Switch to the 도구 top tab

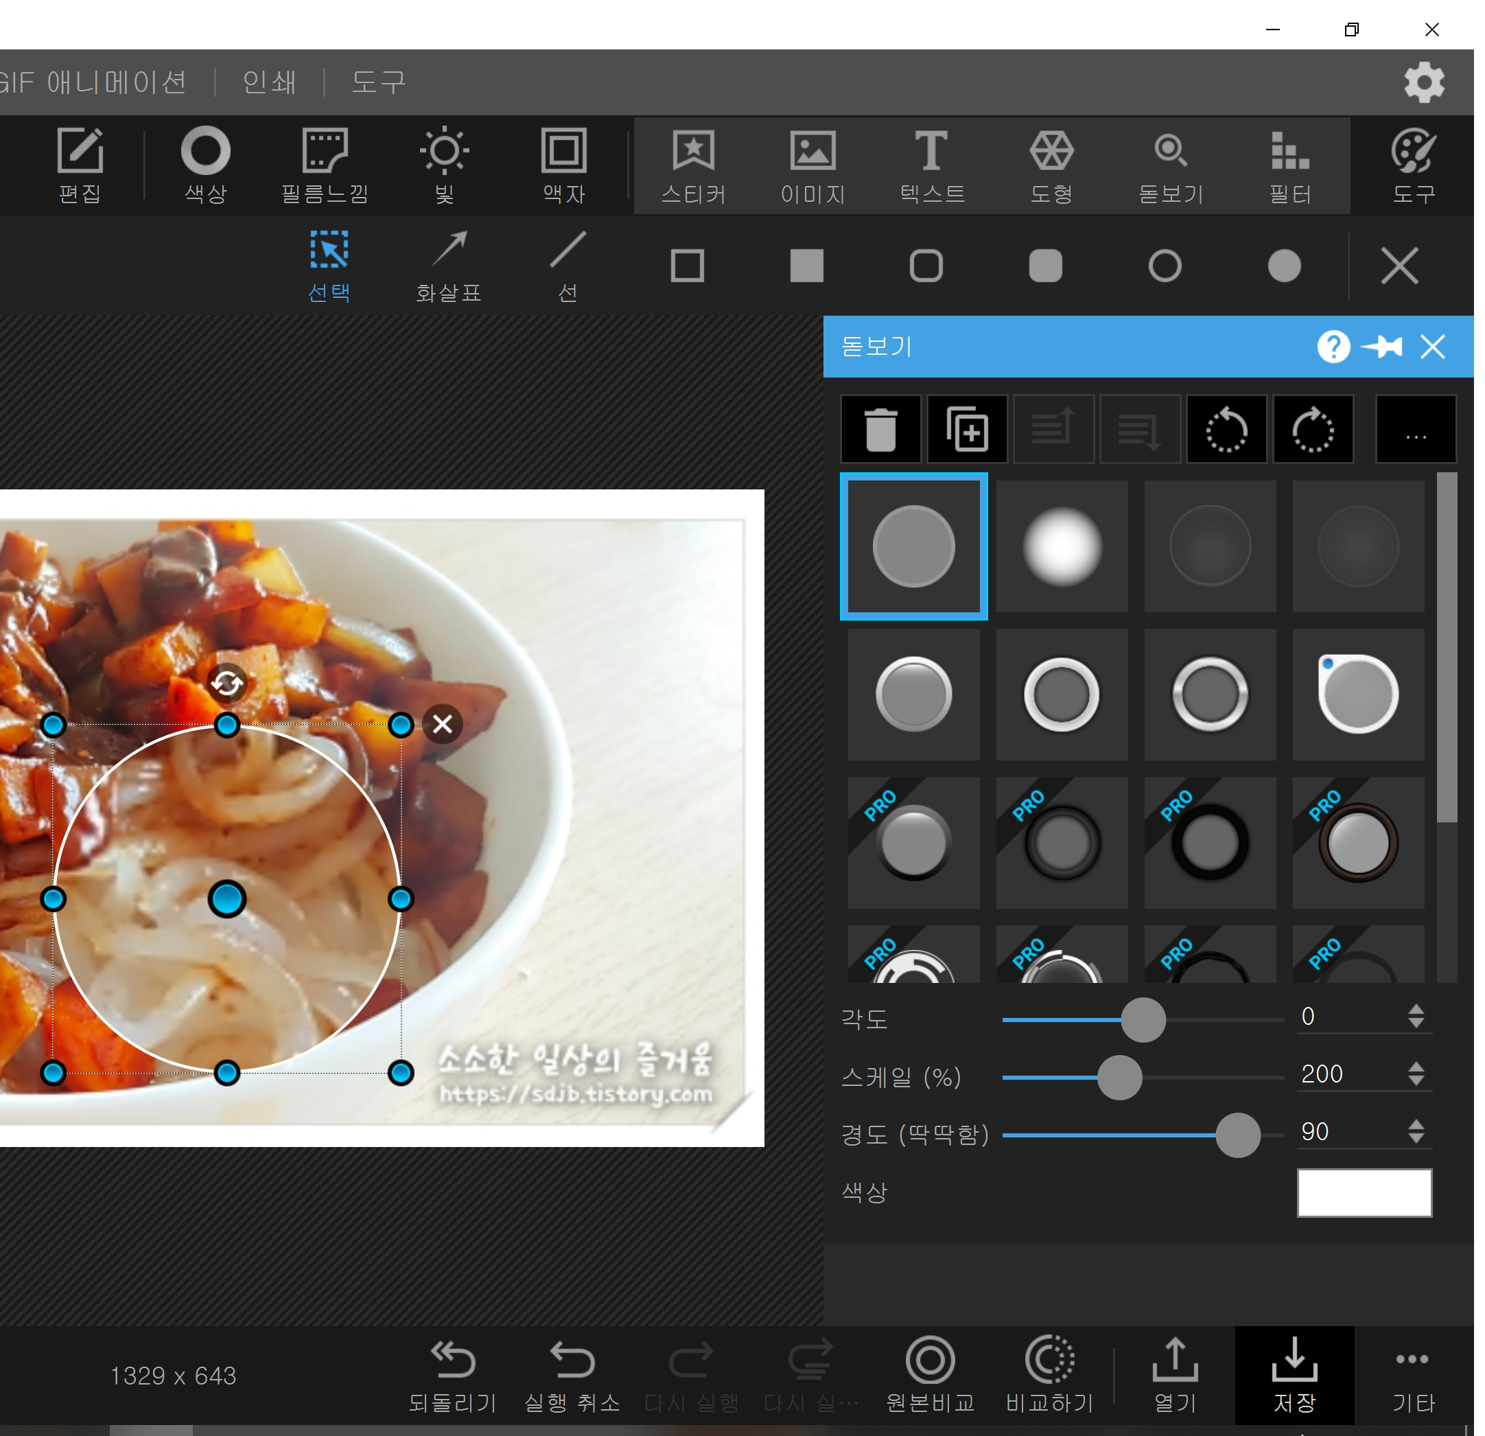(379, 82)
